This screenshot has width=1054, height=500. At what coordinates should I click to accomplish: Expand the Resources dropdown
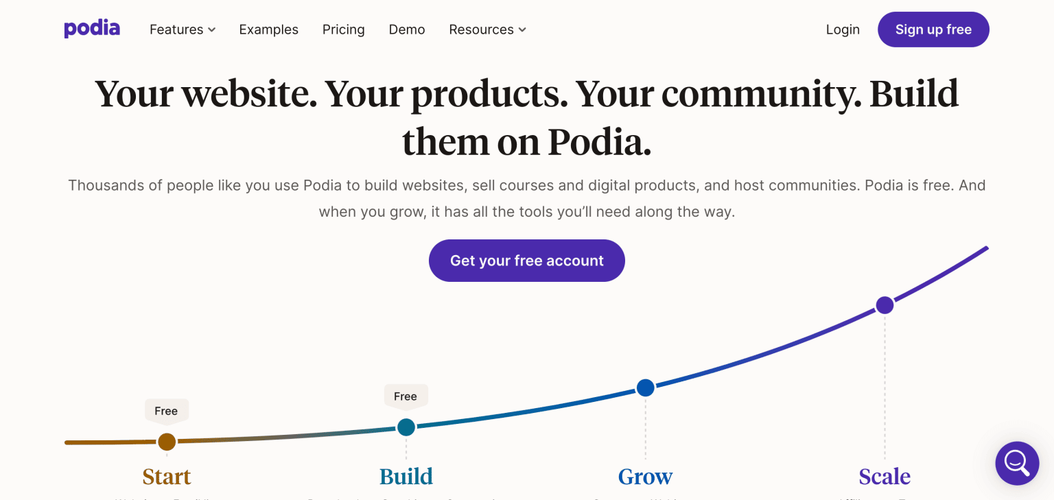point(487,29)
